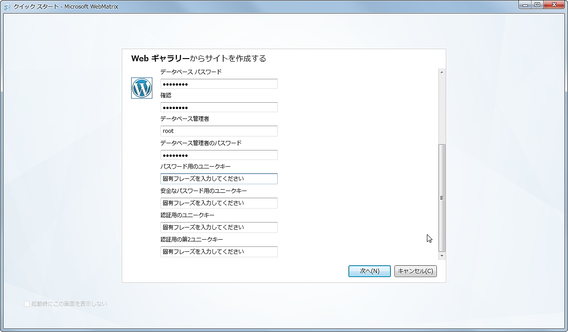Screen dimensions: 568x332
Task: Select the データベース パスワード field
Action: point(219,83)
